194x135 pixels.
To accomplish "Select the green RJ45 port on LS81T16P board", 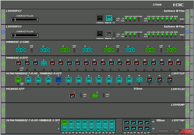I will pyautogui.click(x=65, y=123).
